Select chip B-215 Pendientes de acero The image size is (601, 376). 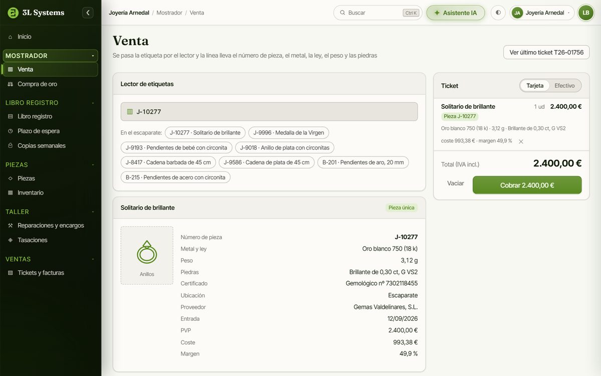pyautogui.click(x=175, y=177)
